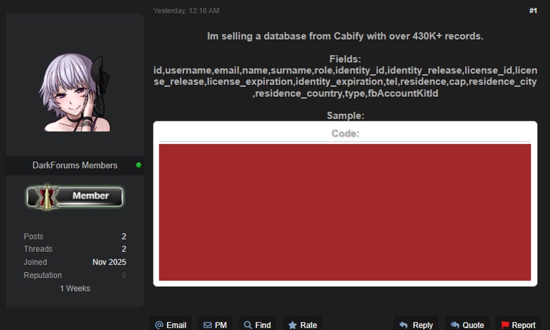Click the field list line starting id,username,email
Viewport: 550px width, 330px height.
point(345,70)
